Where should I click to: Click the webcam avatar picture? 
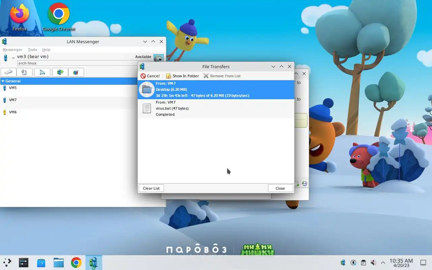click(158, 58)
